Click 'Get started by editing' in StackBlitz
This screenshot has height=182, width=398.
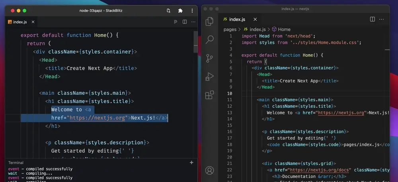point(85,151)
